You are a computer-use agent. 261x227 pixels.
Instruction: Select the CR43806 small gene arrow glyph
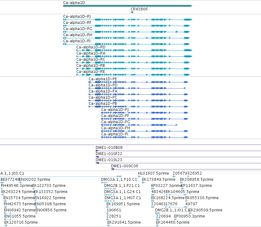point(132,12)
